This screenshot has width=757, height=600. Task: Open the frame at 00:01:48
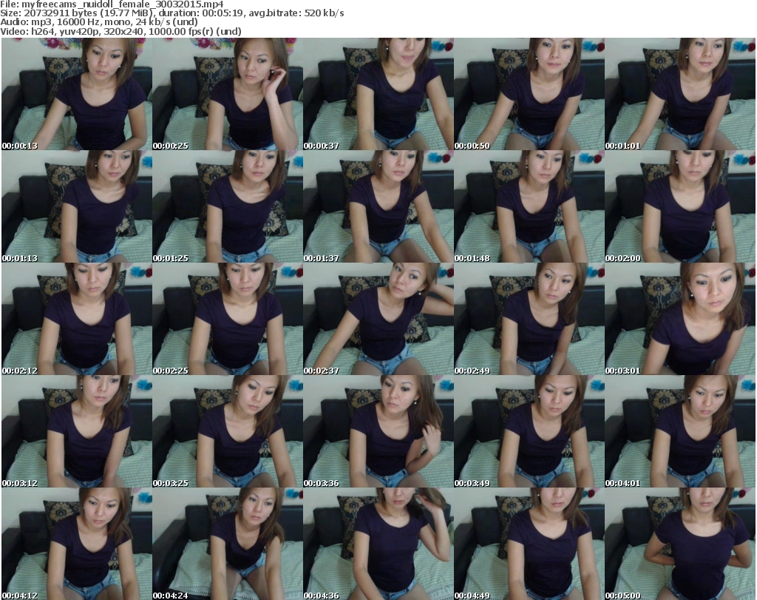(529, 206)
